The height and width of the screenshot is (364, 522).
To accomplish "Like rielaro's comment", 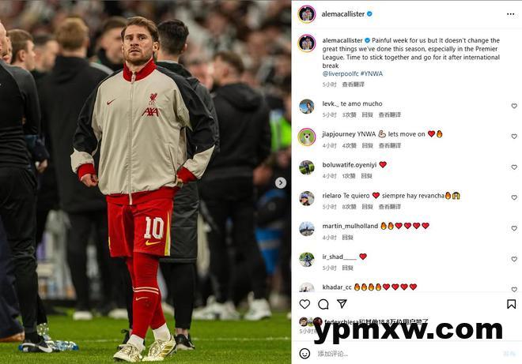I will click(514, 197).
